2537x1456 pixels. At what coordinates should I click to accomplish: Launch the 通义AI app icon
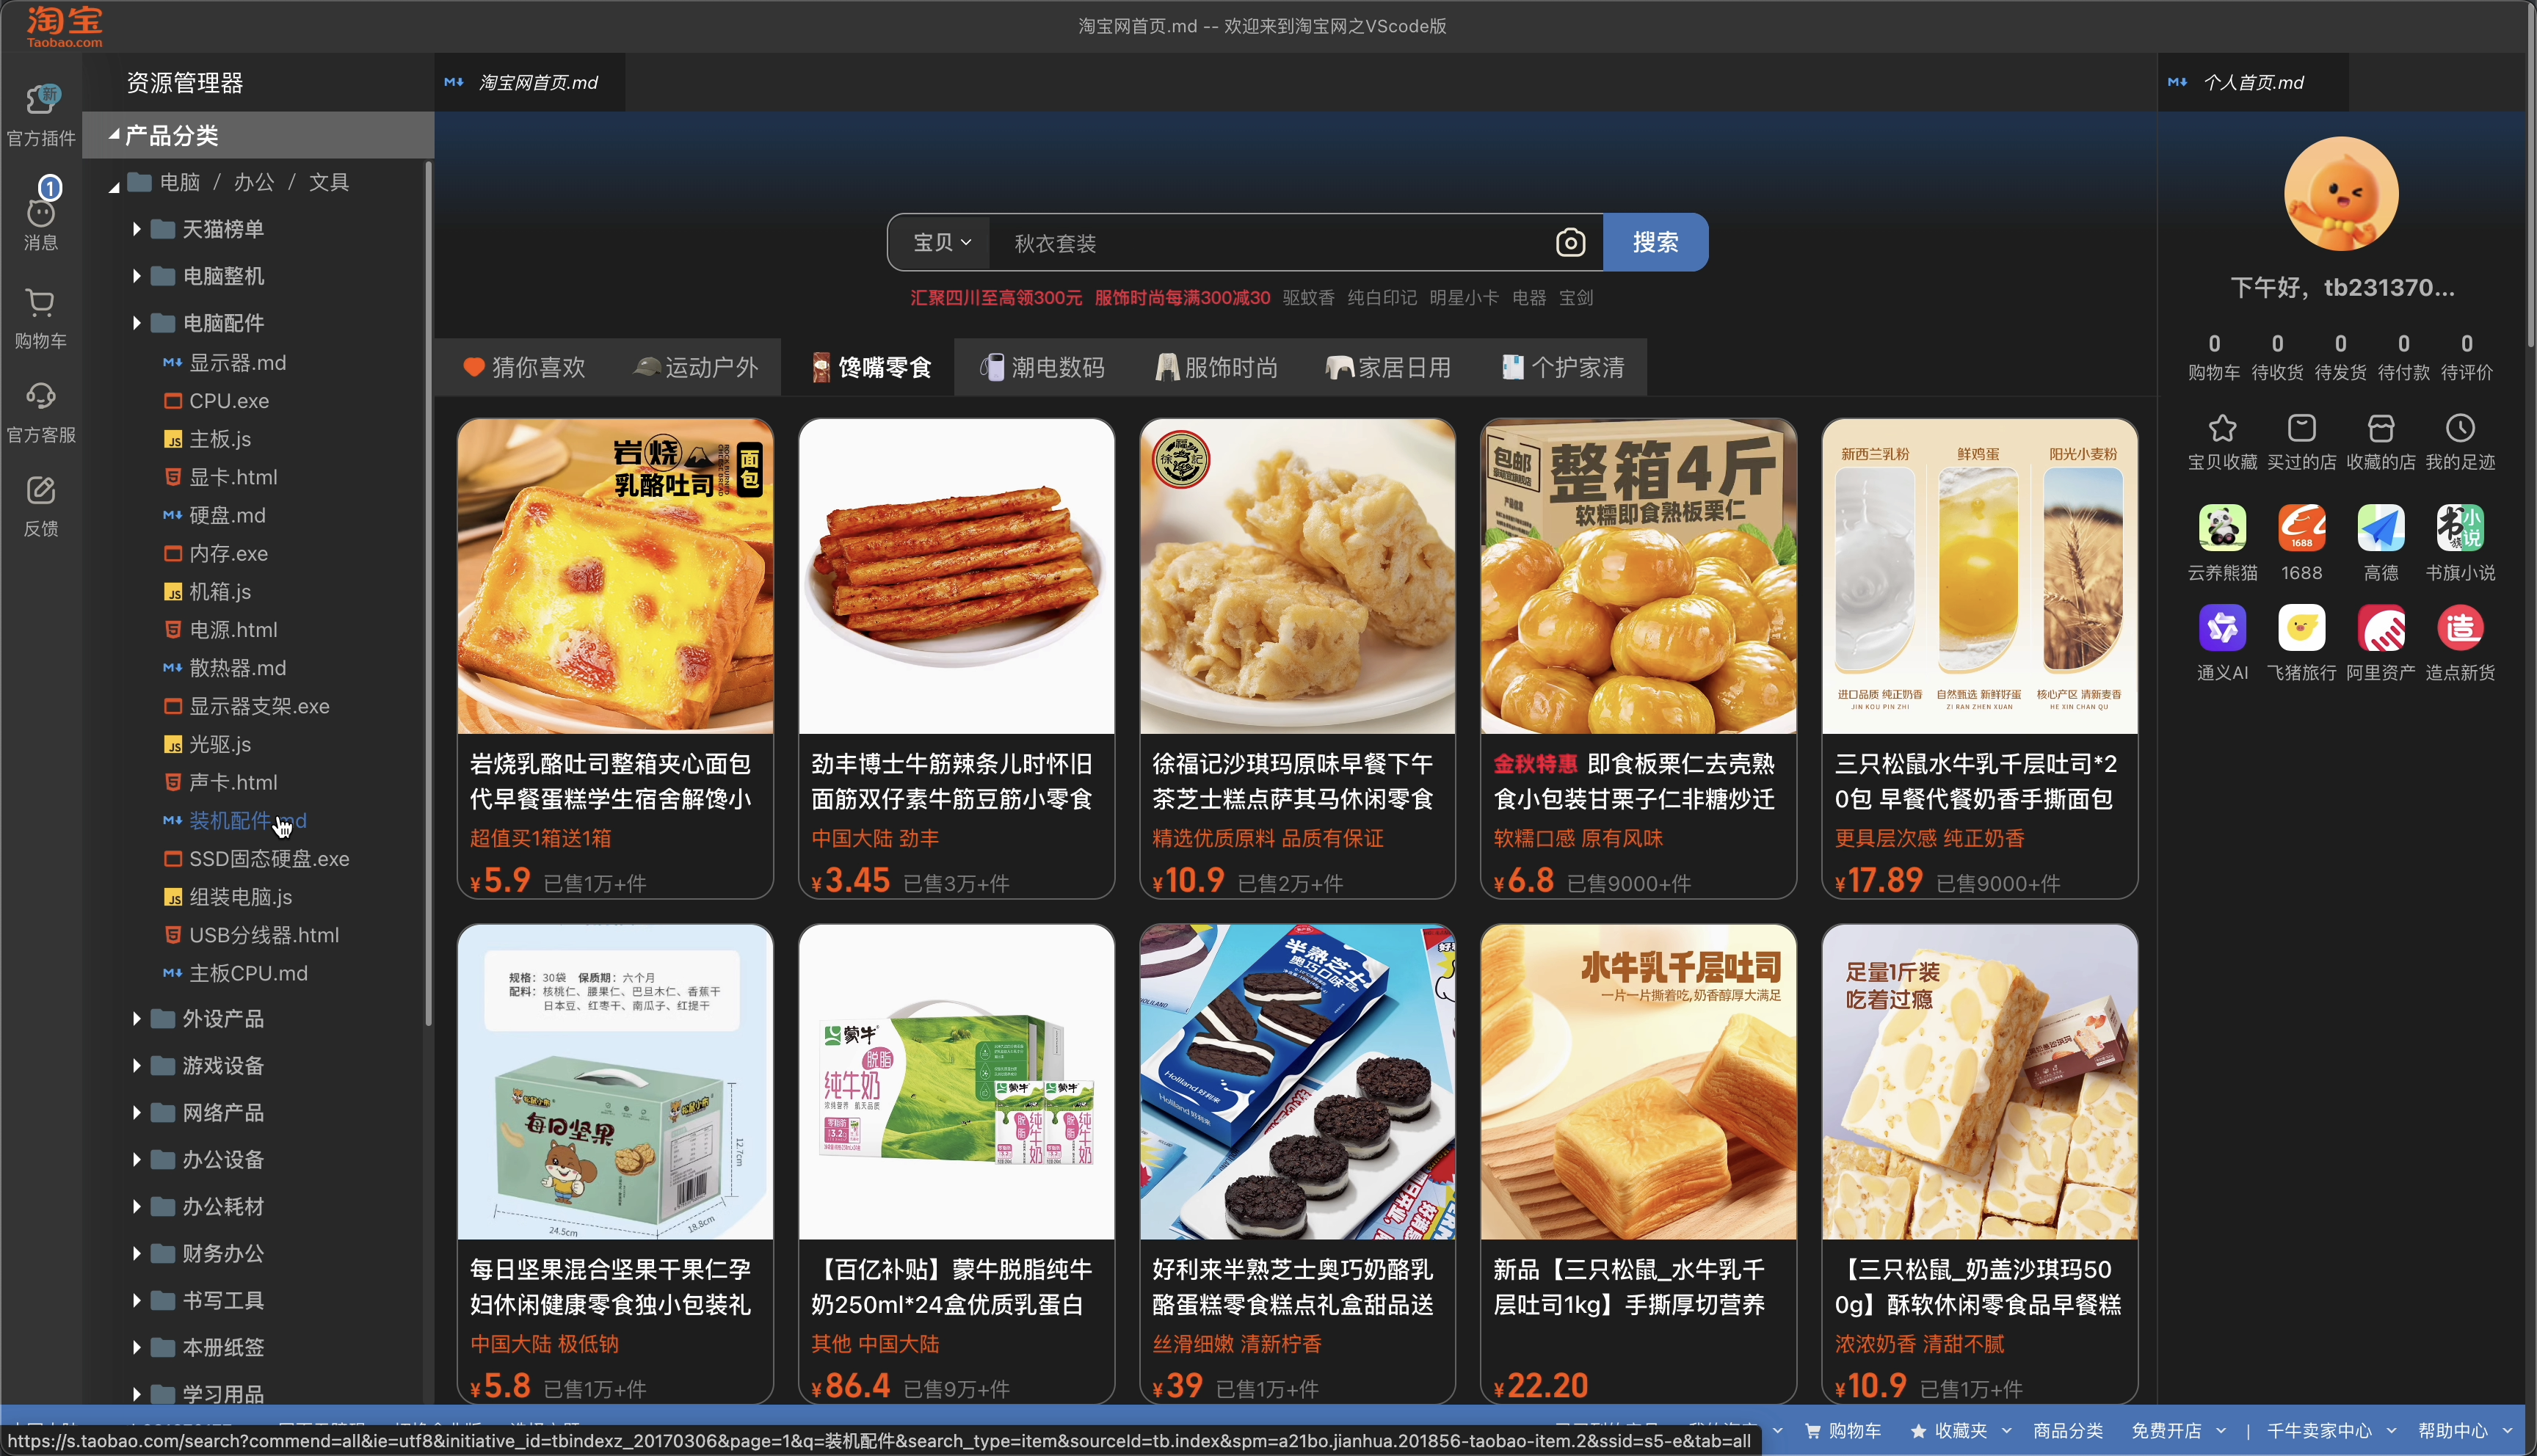click(2222, 628)
